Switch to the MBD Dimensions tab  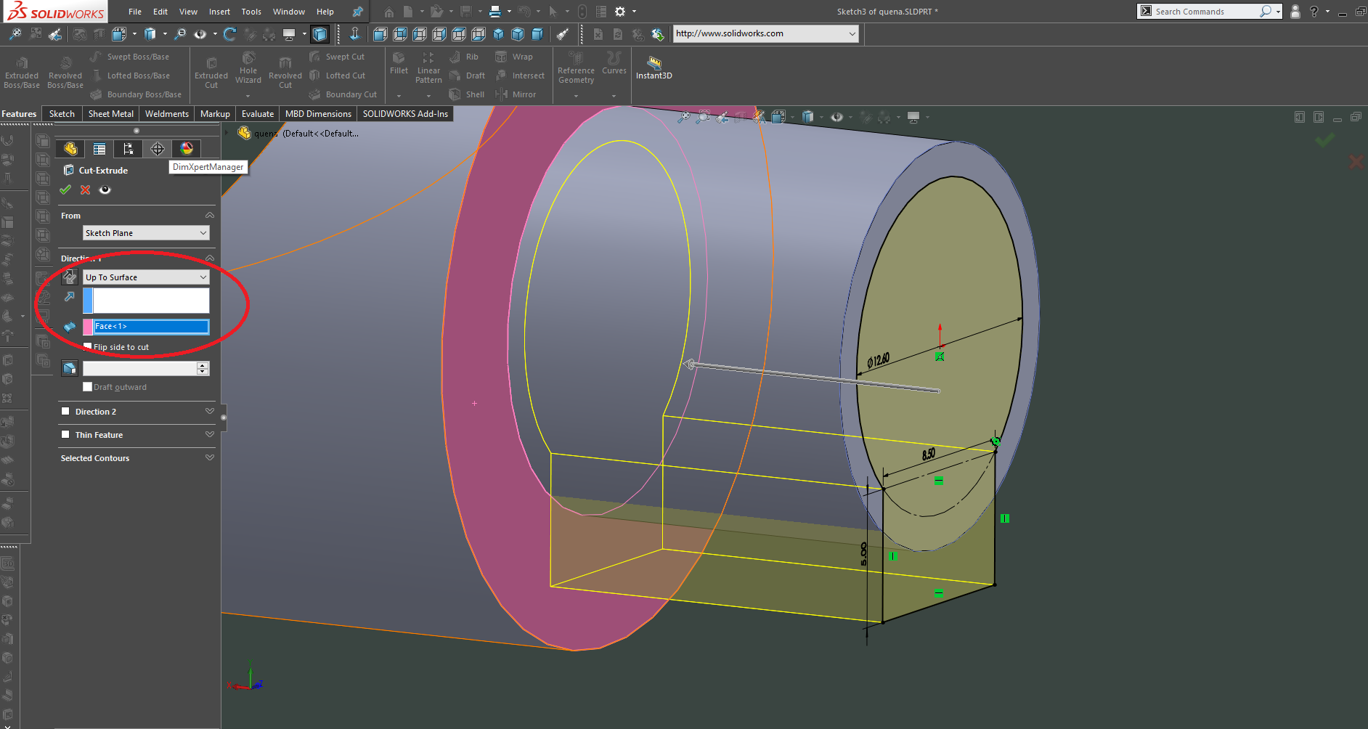click(x=318, y=114)
